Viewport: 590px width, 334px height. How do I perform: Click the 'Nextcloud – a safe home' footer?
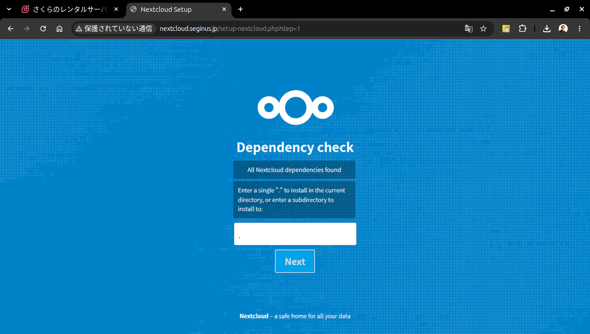click(295, 316)
